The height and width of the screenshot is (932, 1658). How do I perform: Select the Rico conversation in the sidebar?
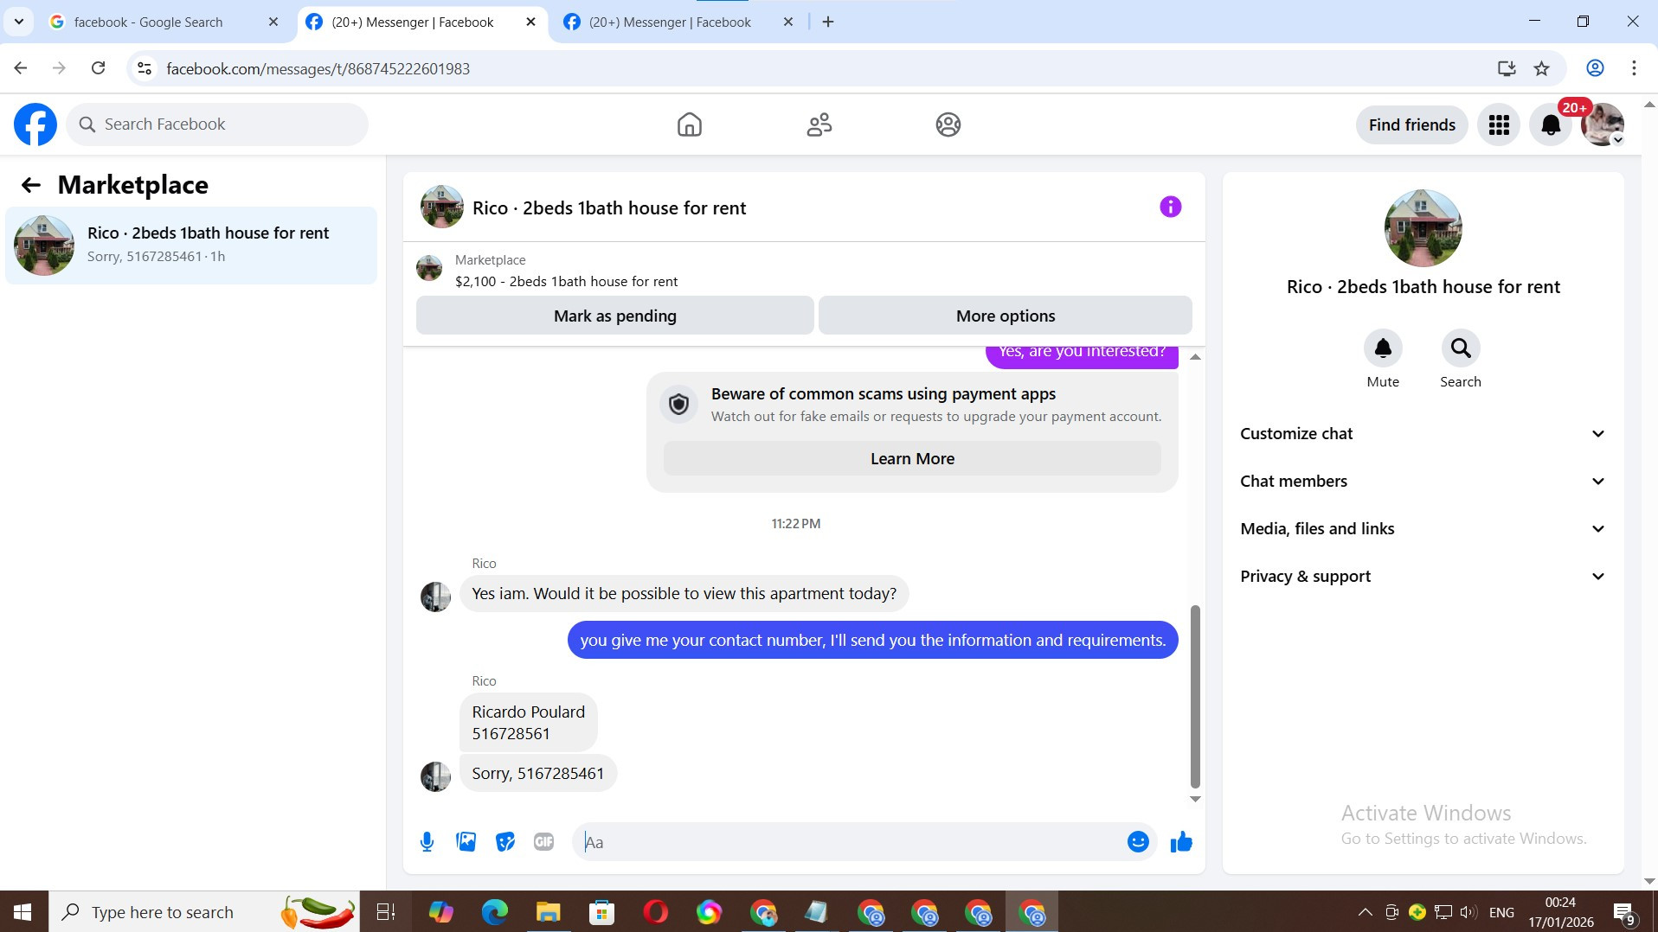click(x=191, y=246)
